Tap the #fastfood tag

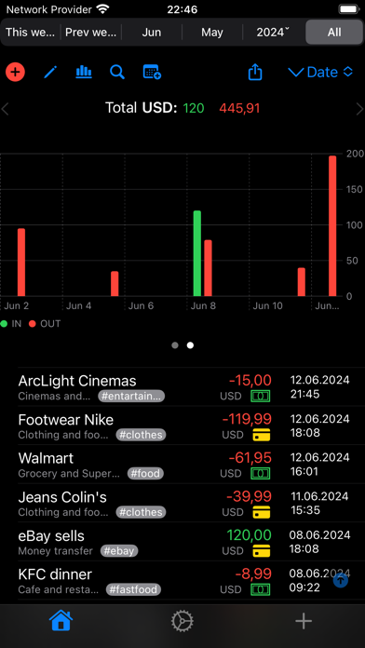click(x=133, y=589)
